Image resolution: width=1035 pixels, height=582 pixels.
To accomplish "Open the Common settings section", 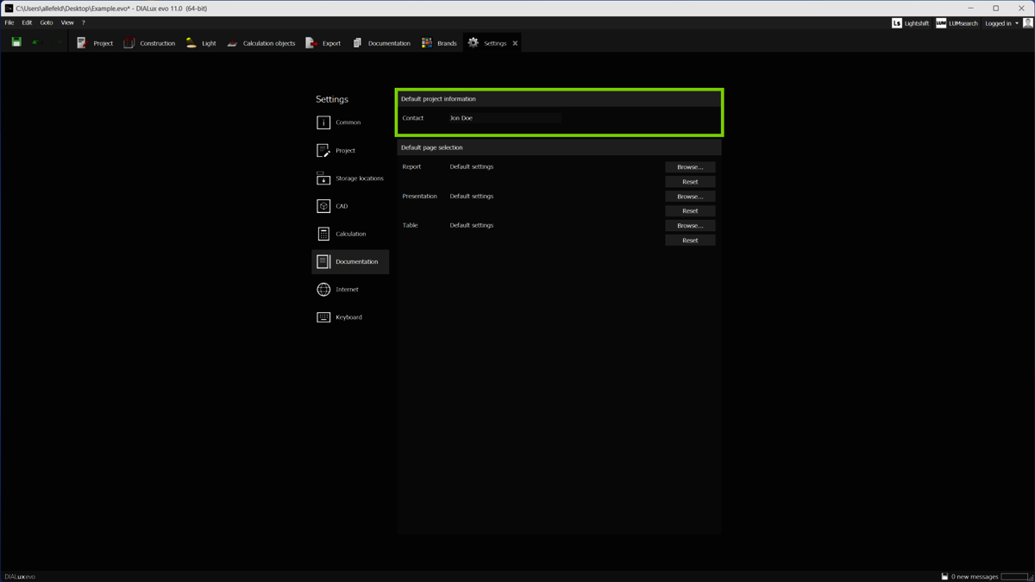I will [x=348, y=122].
